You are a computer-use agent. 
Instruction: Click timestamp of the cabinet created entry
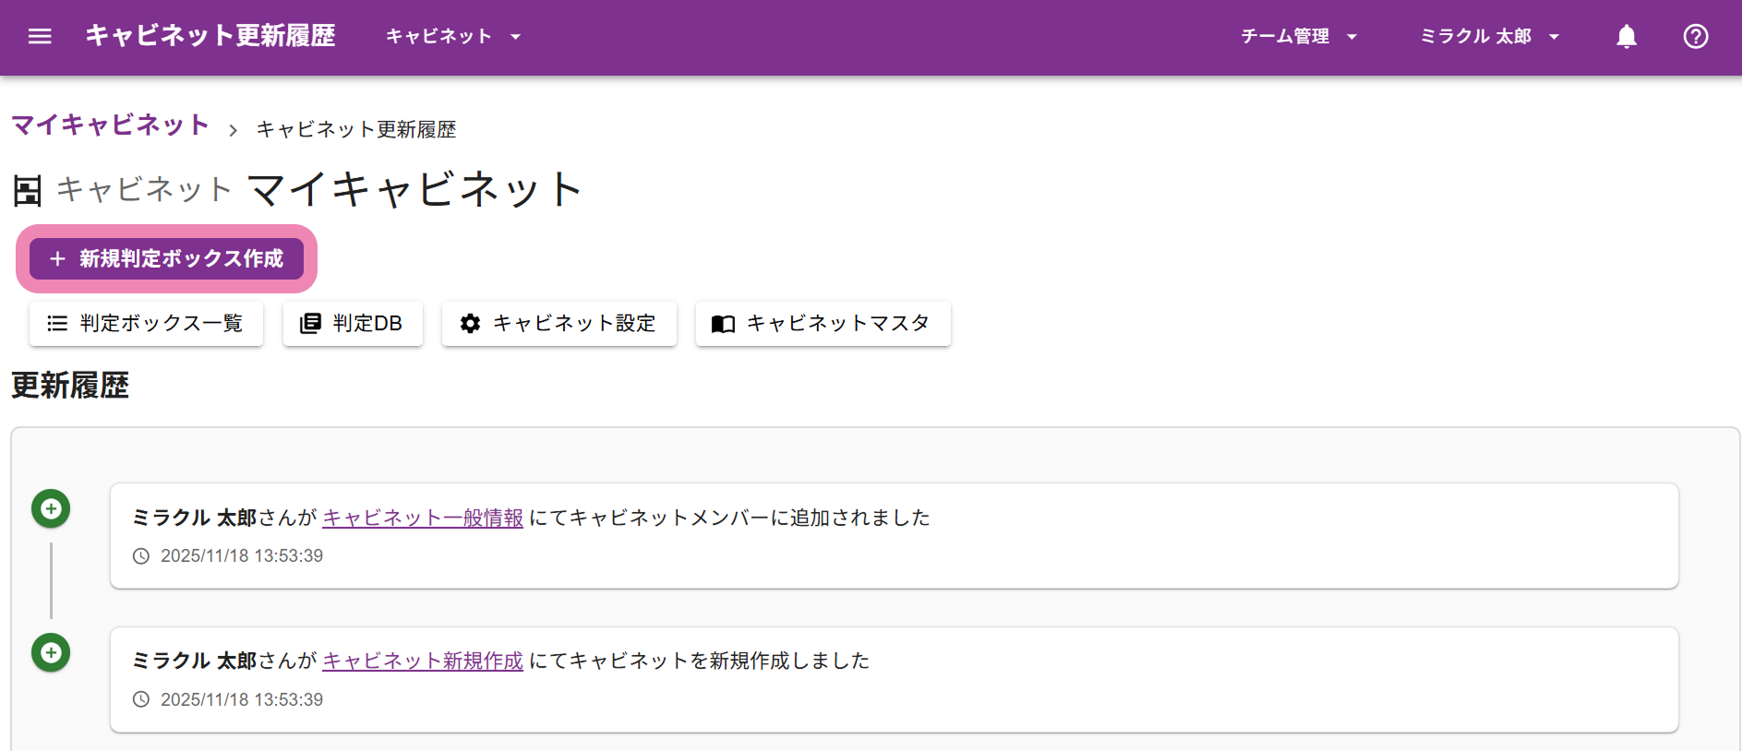[242, 699]
